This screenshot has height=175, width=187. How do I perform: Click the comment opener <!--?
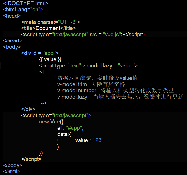[43, 72]
